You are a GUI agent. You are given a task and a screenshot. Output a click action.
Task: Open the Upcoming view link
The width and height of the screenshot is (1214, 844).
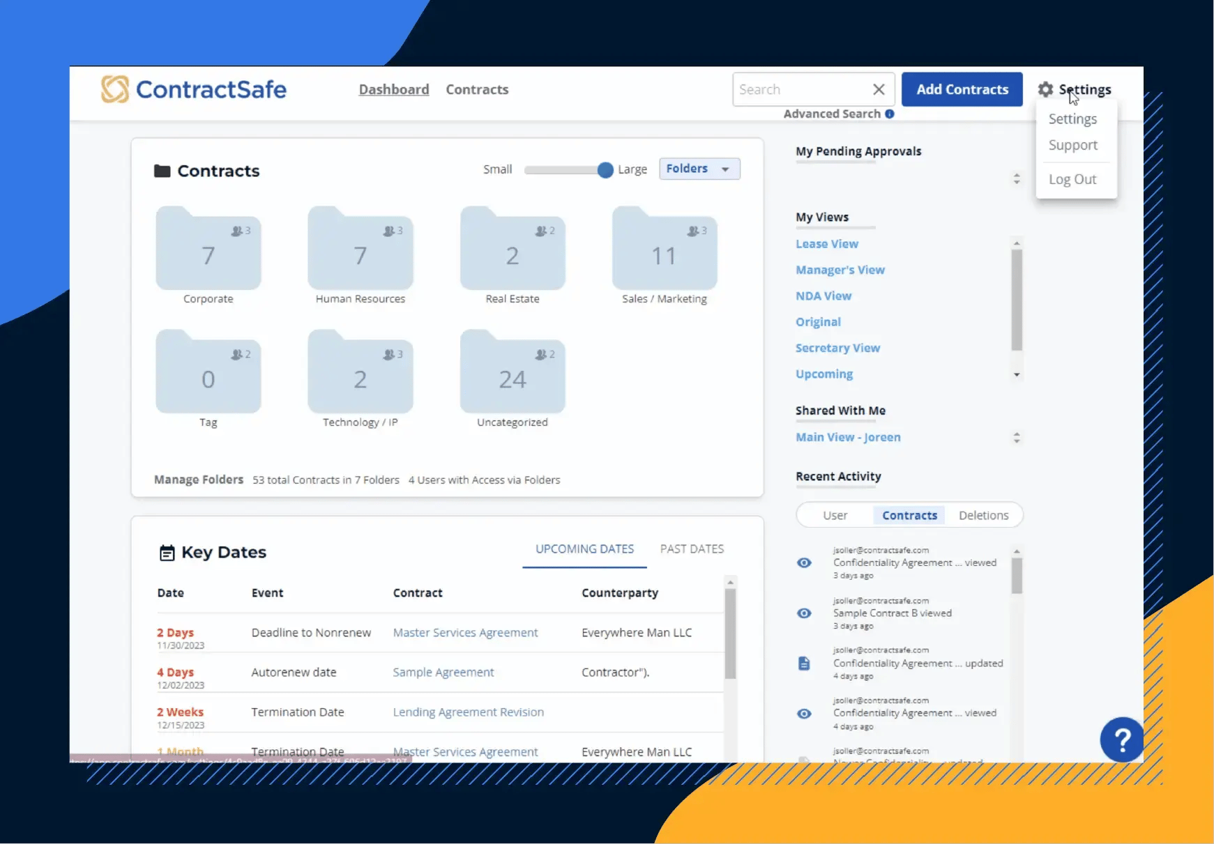[x=824, y=374]
